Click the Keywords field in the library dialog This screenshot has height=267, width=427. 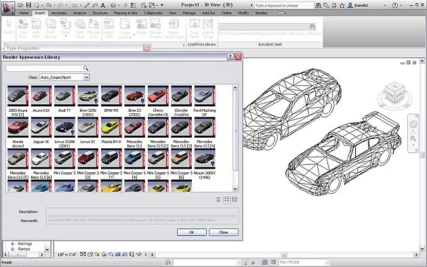(142, 220)
